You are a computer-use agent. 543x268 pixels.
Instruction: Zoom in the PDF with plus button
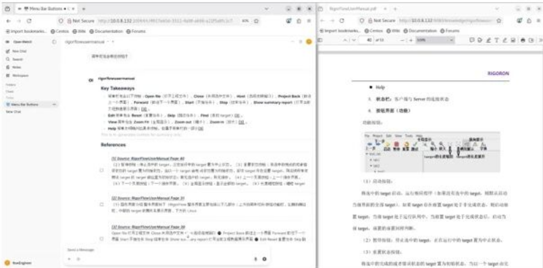411,40
